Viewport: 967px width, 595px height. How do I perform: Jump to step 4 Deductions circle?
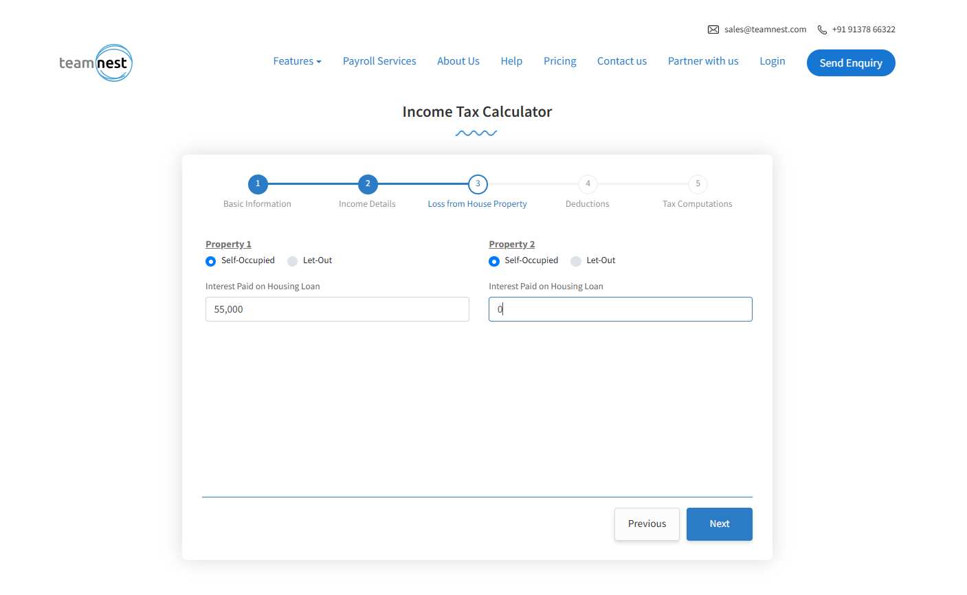(x=588, y=183)
